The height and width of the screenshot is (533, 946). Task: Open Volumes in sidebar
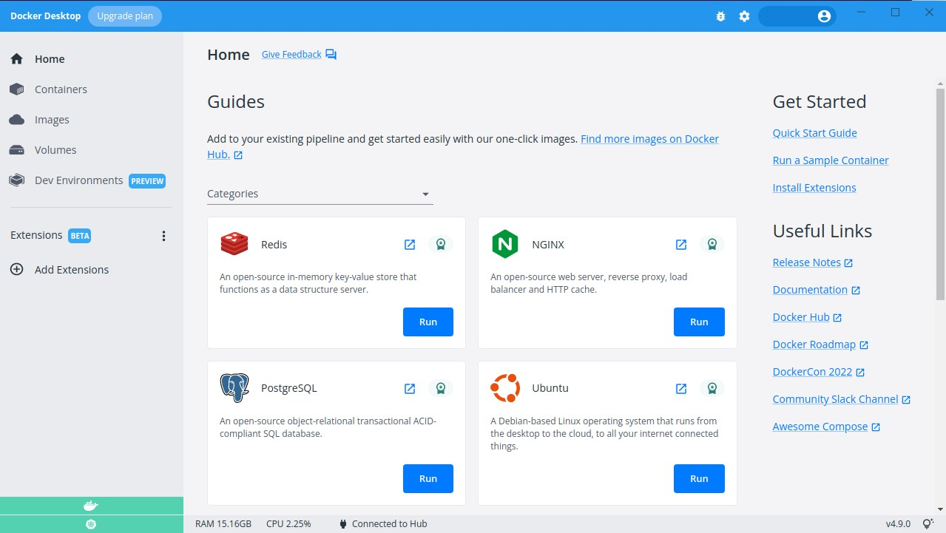(92, 150)
